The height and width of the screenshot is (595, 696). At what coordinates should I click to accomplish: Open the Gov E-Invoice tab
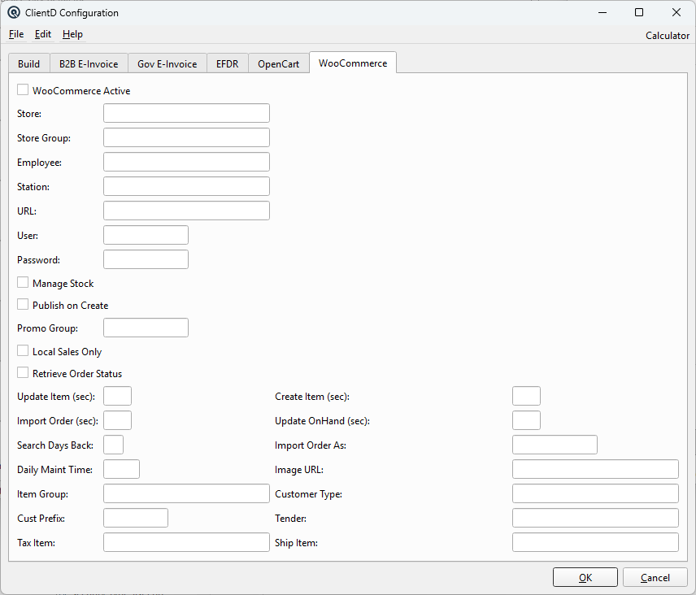click(167, 64)
